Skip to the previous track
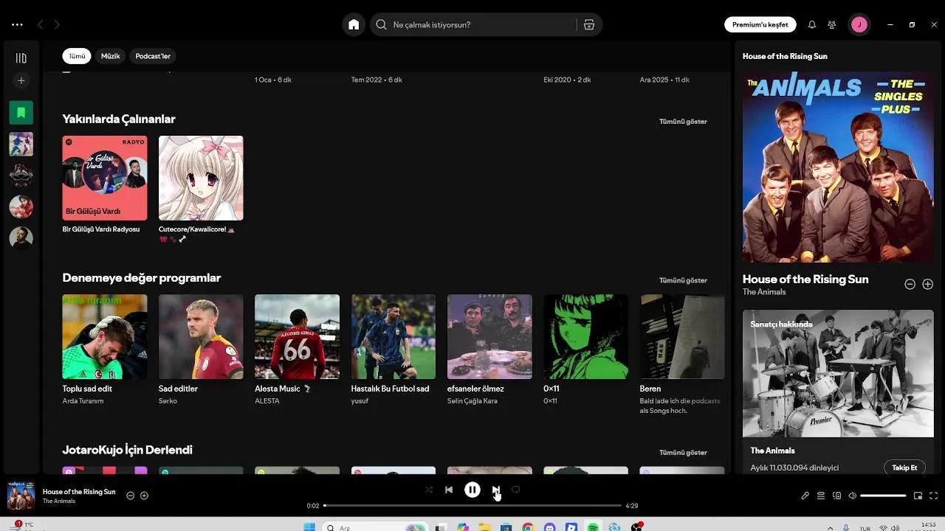This screenshot has width=945, height=531. point(449,490)
